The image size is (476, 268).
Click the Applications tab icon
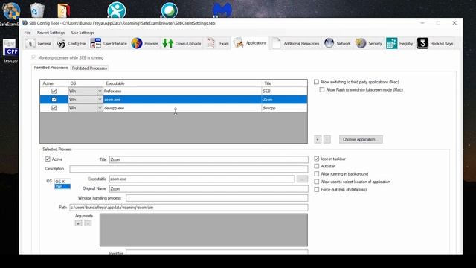coord(238,43)
